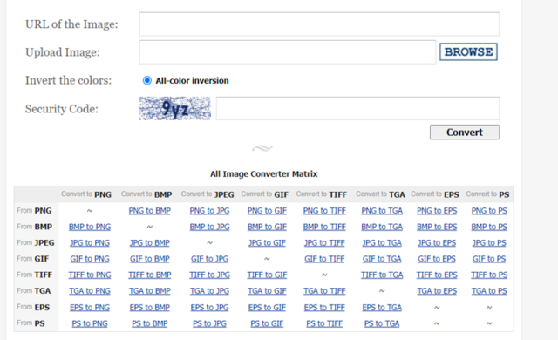This screenshot has height=340, width=558.
Task: Click the captcha image showing 9yz
Action: (x=174, y=108)
